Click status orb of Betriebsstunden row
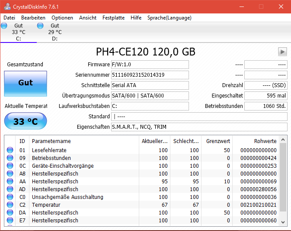The height and width of the screenshot is (231, 291). click(10, 158)
